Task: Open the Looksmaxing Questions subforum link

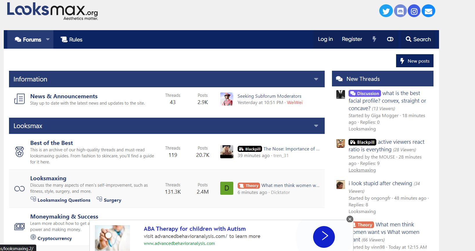Action: click(x=64, y=200)
